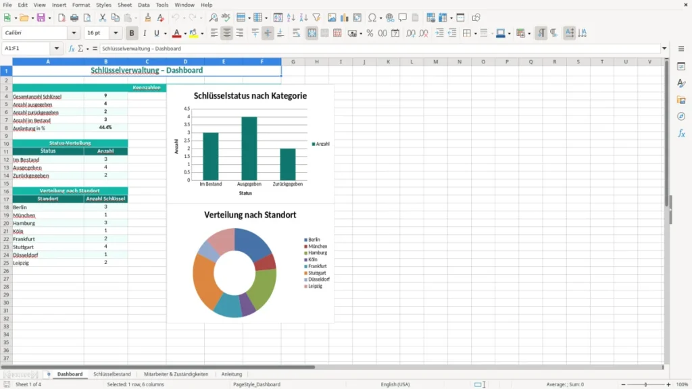Toggle Italic formatting
This screenshot has width=692, height=389.
pos(145,33)
